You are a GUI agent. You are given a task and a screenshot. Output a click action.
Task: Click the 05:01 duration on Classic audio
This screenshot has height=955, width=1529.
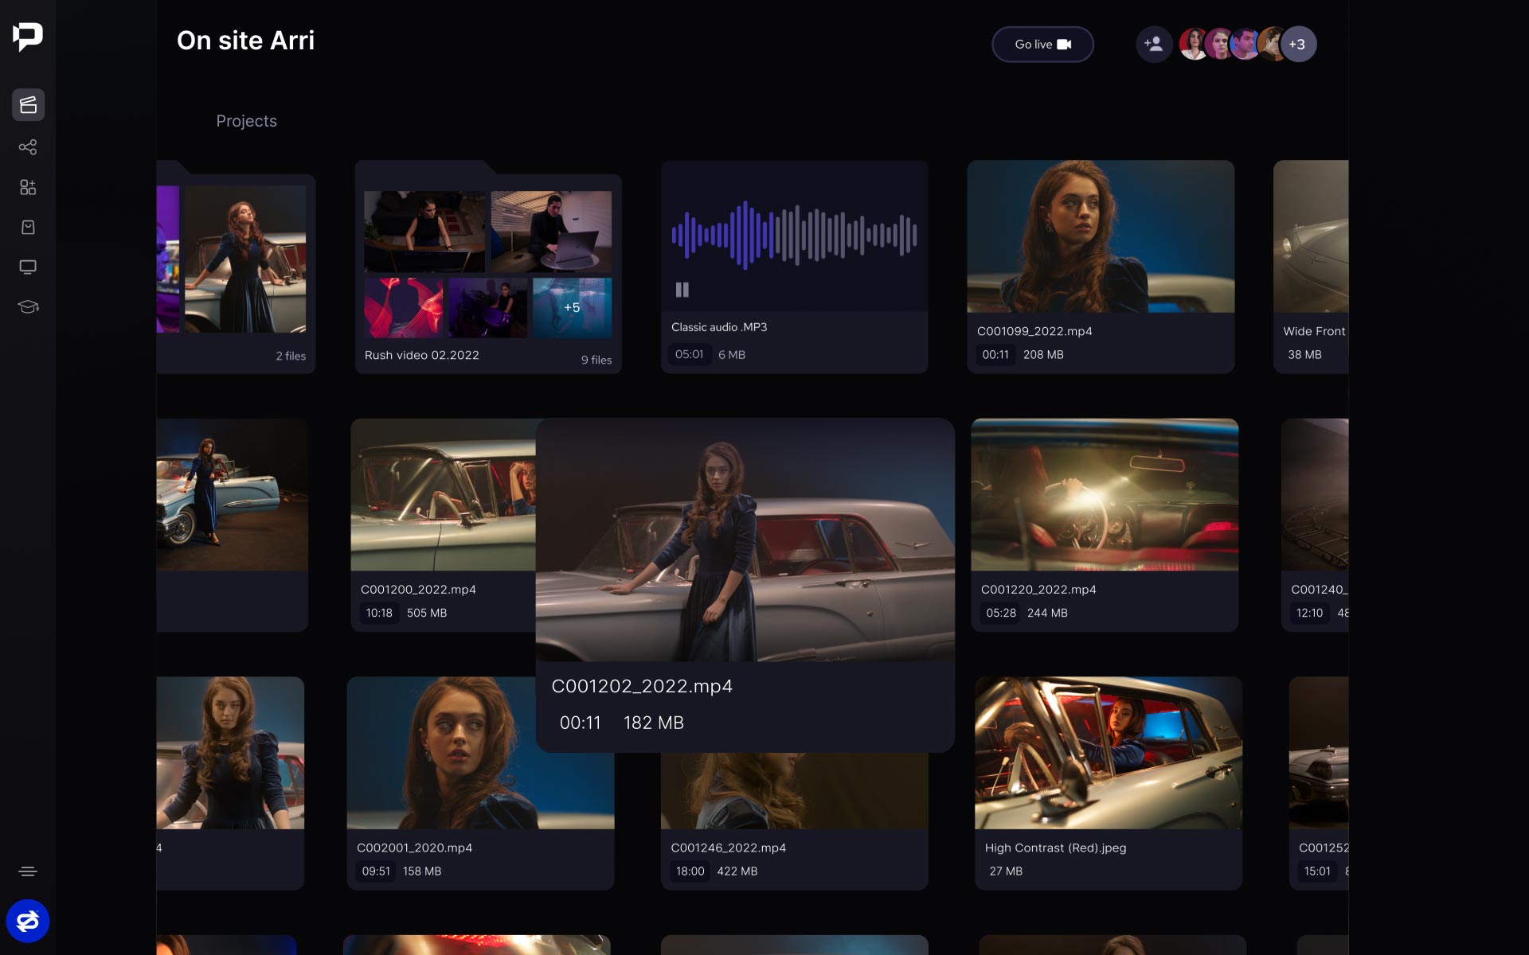point(690,354)
